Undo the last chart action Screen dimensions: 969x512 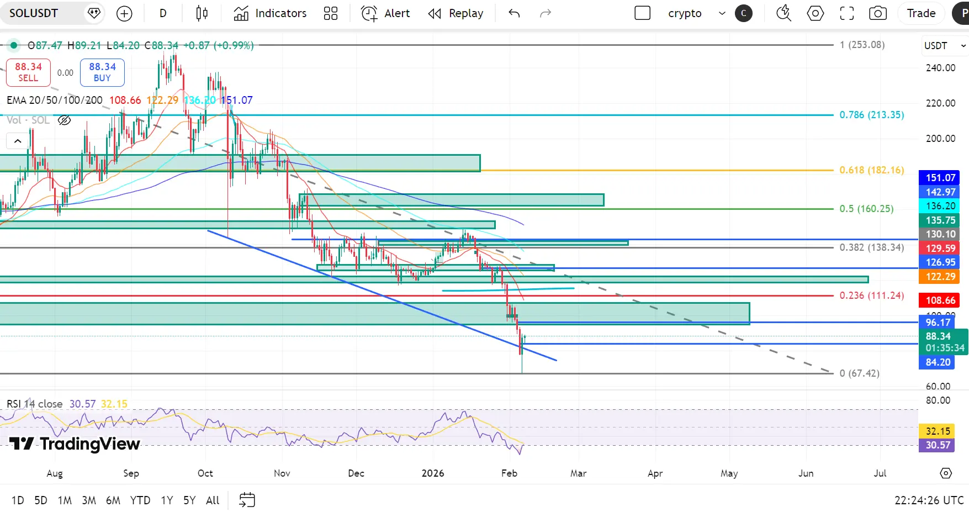click(514, 13)
